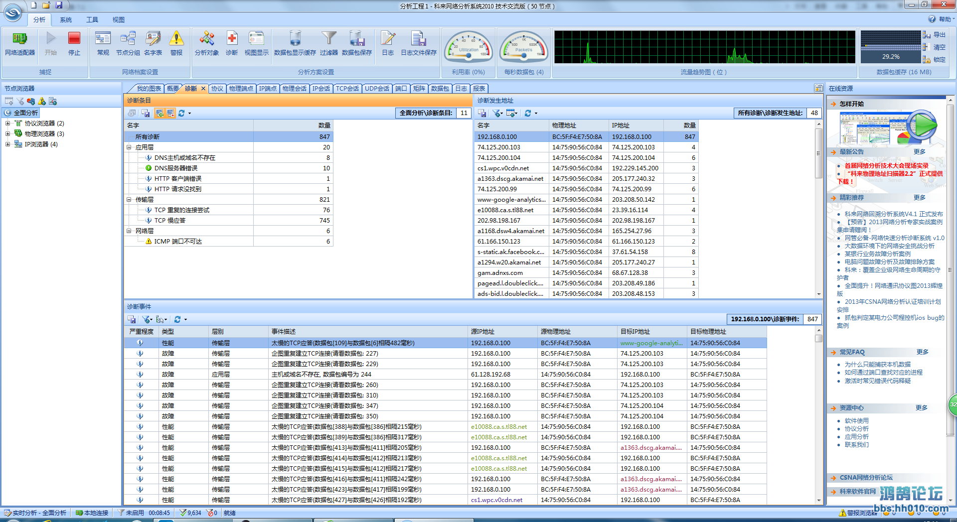This screenshot has height=522, width=957.
Task: Open 数据包保存 packet save settings
Action: click(357, 43)
